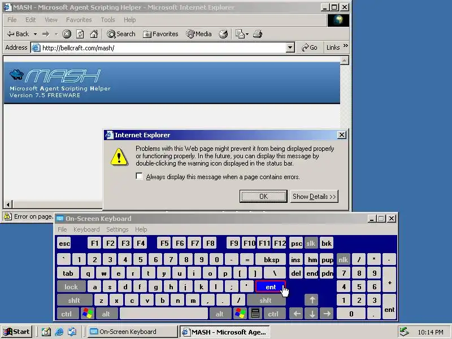Open the Start menu on the taskbar
This screenshot has height=339, width=452.
(x=16, y=332)
